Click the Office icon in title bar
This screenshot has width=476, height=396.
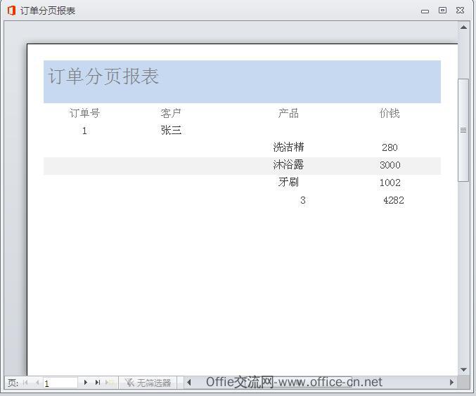coord(11,11)
